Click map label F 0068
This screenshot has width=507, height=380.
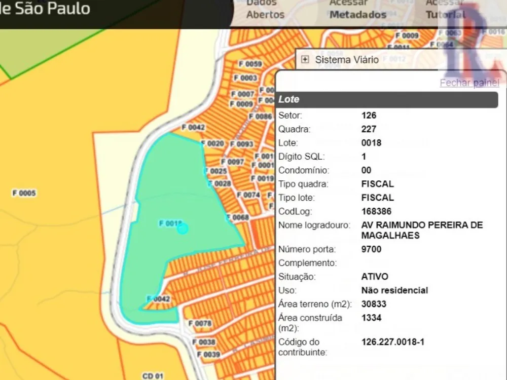click(238, 217)
